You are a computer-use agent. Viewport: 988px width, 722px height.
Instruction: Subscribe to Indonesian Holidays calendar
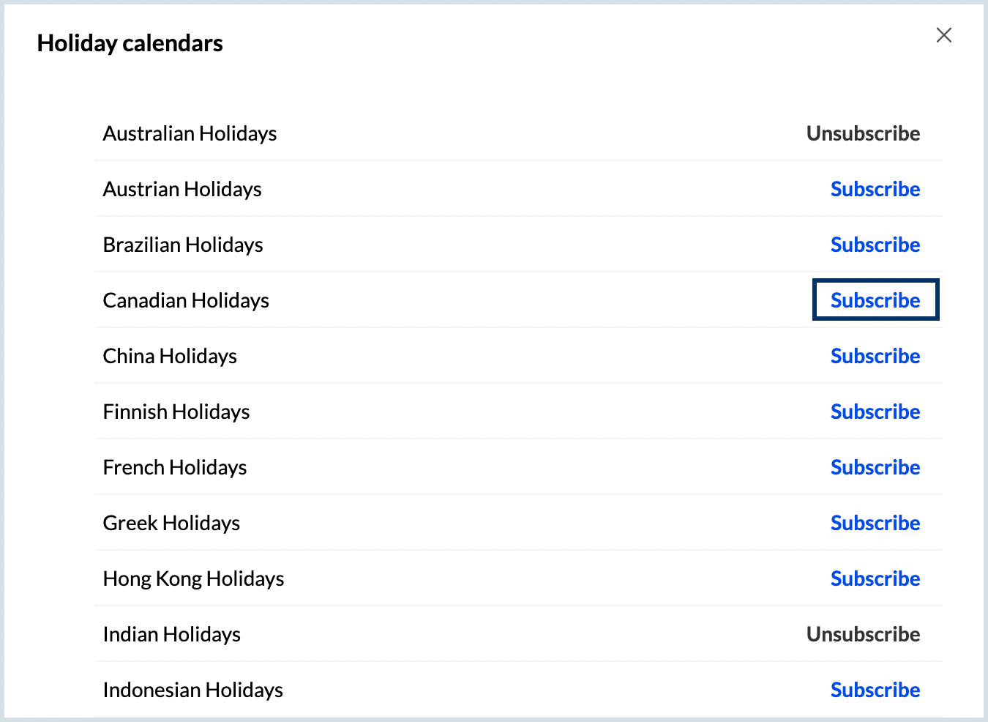(875, 690)
